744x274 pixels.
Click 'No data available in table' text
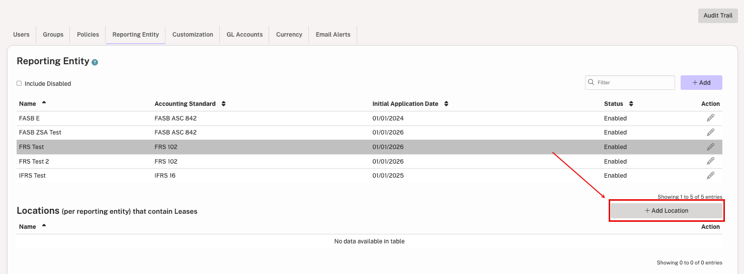click(x=369, y=241)
